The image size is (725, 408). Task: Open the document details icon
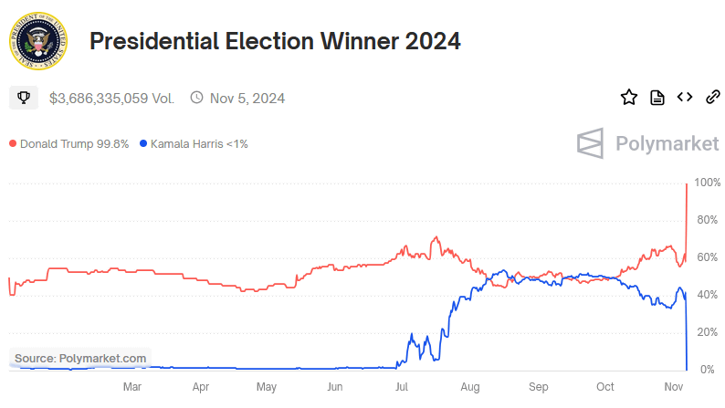657,98
